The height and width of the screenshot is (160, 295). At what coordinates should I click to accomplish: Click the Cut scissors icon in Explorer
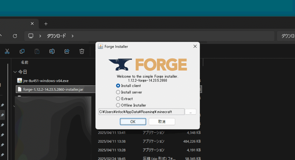tap(7, 51)
